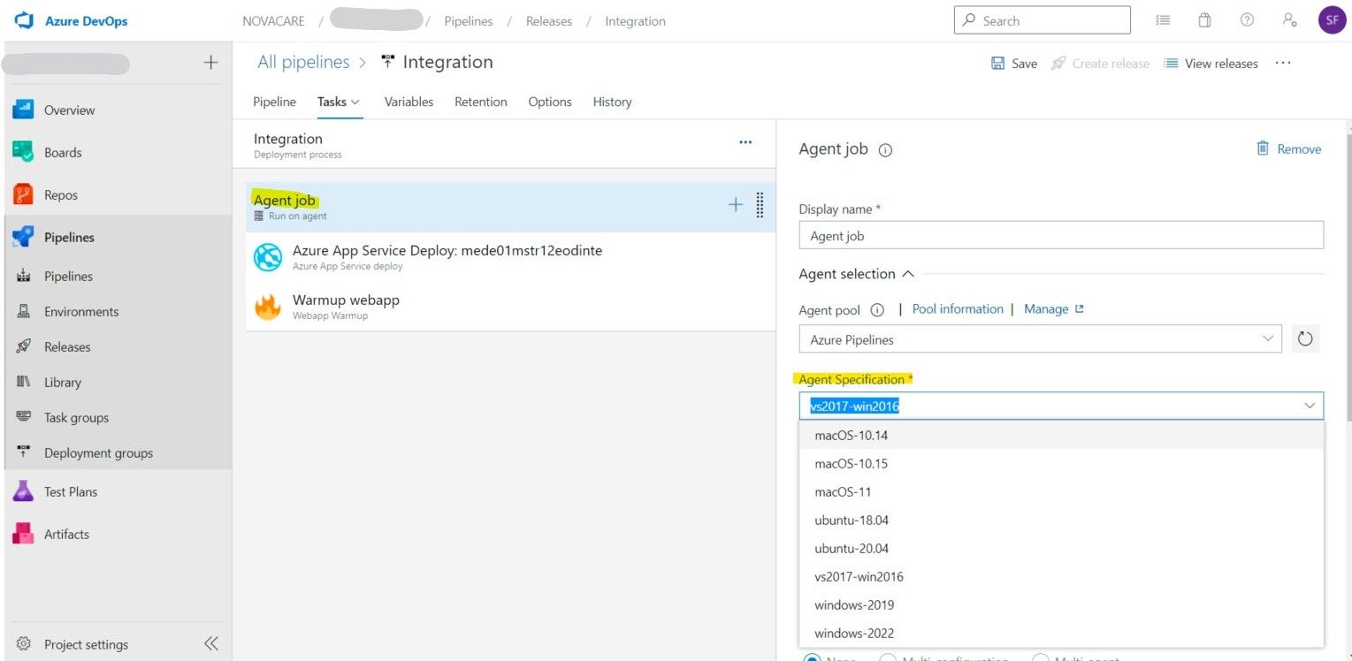
Task: Open the help question mark icon
Action: pos(1247,20)
